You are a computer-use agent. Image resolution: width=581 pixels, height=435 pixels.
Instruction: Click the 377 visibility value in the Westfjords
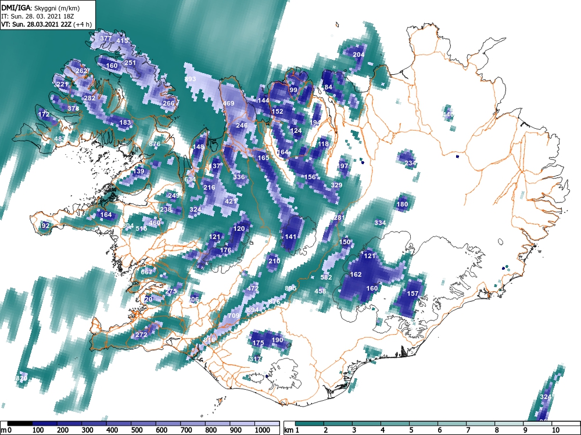106,38
